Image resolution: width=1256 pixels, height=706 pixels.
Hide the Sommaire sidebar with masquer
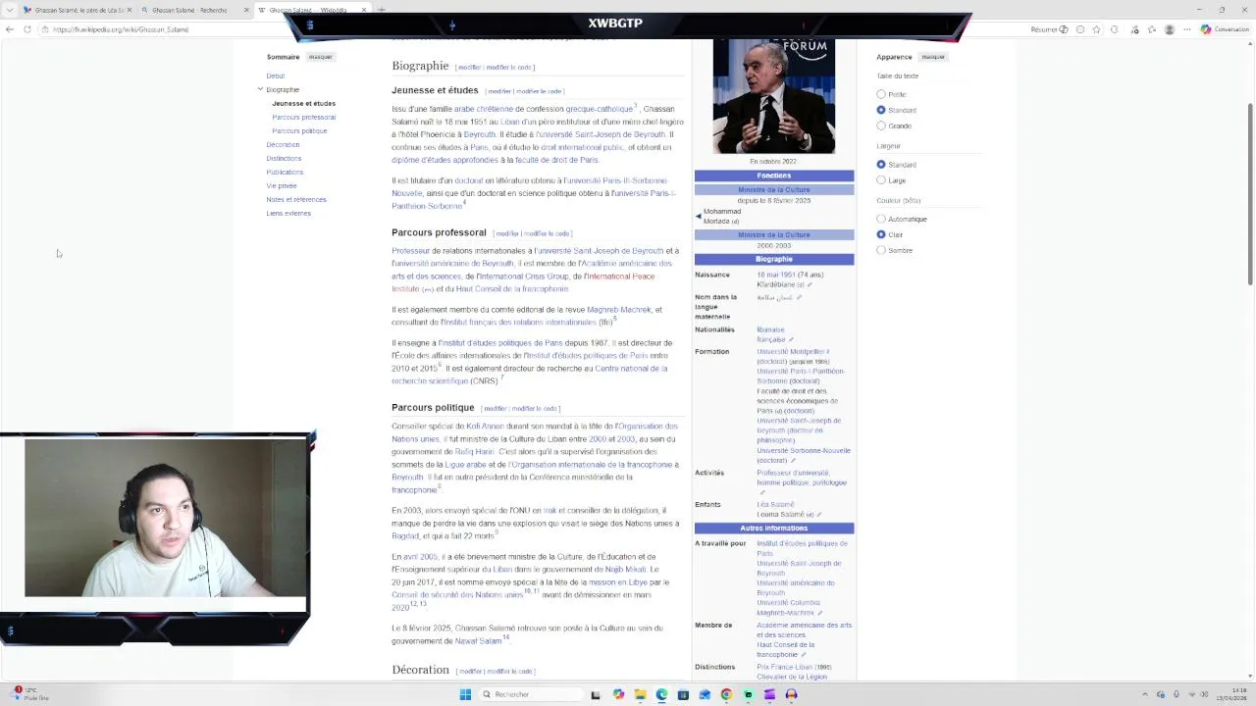321,57
